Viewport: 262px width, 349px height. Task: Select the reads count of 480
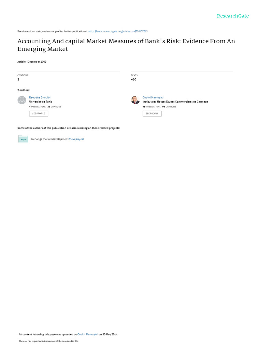(x=133, y=79)
